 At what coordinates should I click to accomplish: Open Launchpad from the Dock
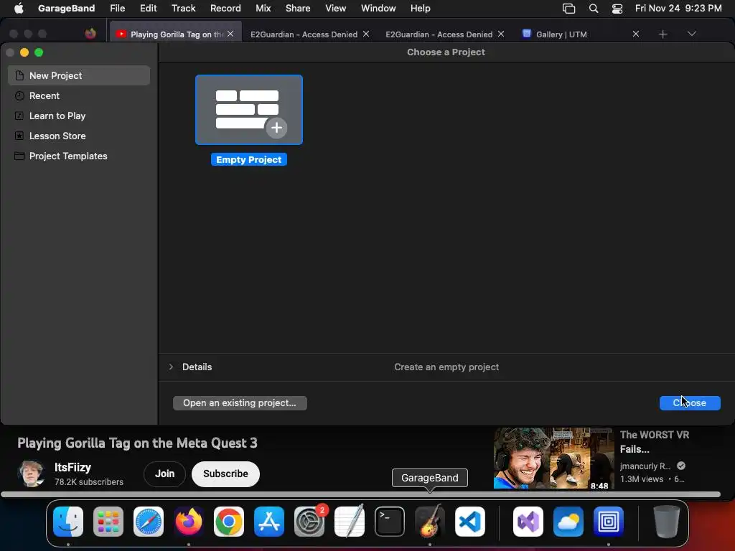pos(108,522)
